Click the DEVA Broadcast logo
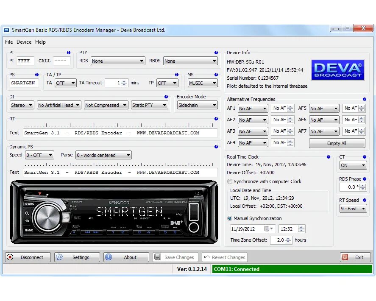Image resolution: width=376 pixels, height=301 pixels. click(x=337, y=70)
